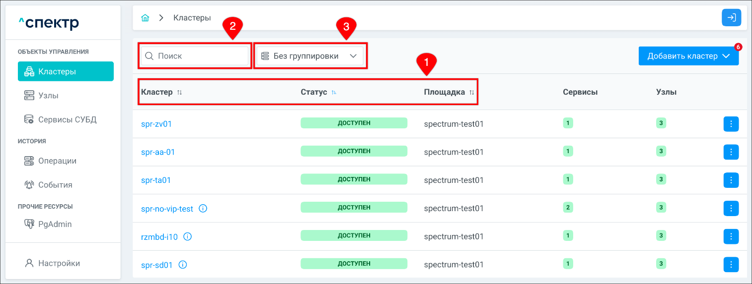The image size is (752, 284).
Task: Click the home icon in breadcrumb
Action: (145, 18)
